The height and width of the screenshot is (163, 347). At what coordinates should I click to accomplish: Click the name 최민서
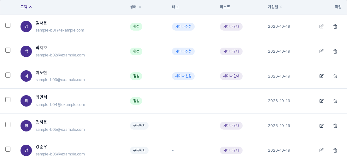tap(41, 97)
